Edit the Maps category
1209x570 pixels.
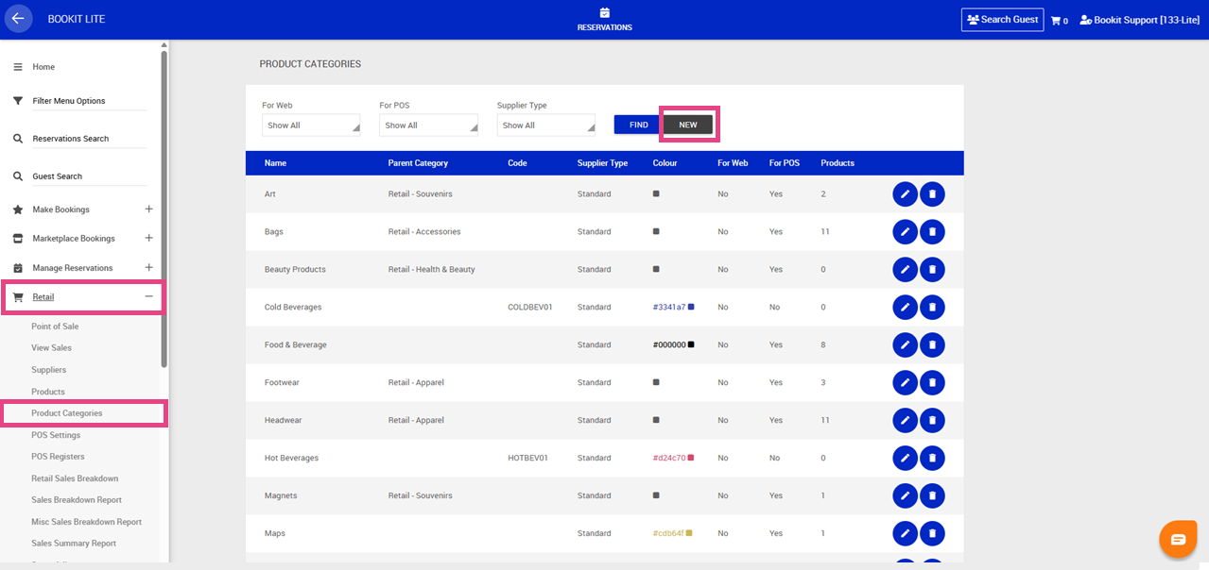pyautogui.click(x=905, y=534)
